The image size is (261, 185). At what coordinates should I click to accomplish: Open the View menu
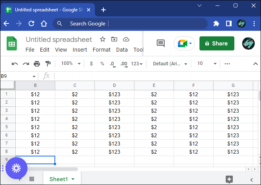pyautogui.click(x=61, y=50)
